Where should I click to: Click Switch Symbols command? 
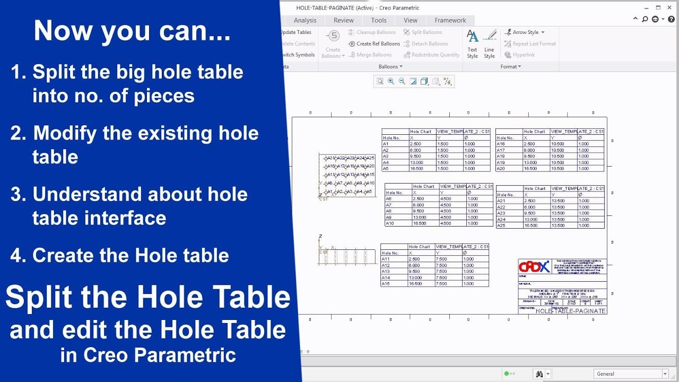tap(297, 55)
